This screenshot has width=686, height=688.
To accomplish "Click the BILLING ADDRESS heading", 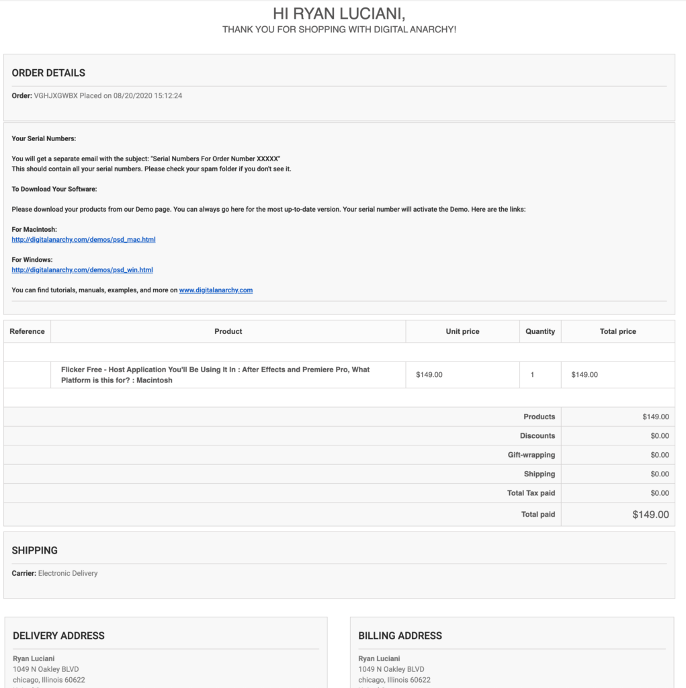I will [x=400, y=636].
